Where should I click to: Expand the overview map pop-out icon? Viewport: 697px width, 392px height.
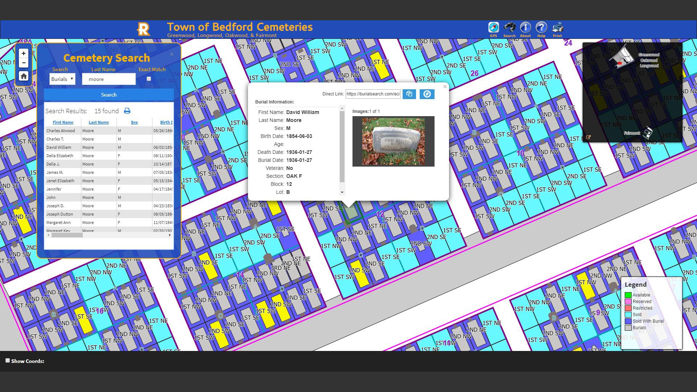click(588, 138)
